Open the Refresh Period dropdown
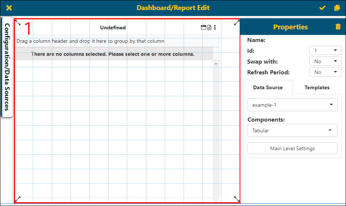Image resolution: width=346 pixels, height=206 pixels. click(325, 72)
